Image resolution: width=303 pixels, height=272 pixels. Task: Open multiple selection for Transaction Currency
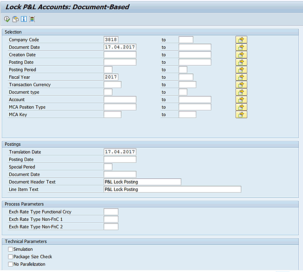coord(241,85)
